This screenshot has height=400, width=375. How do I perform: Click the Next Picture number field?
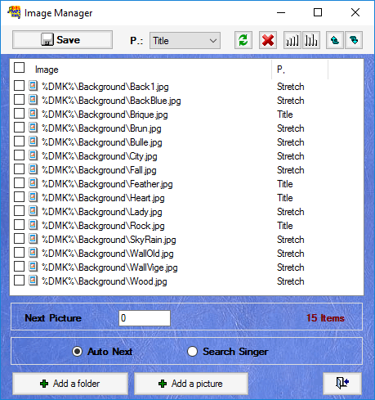[145, 318]
